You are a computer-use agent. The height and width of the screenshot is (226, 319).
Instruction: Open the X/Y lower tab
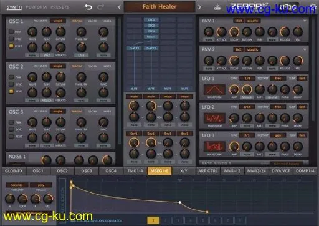(x=184, y=171)
